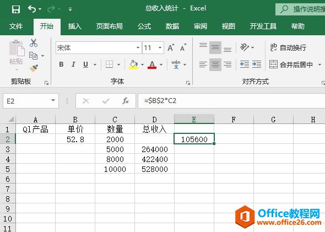Viewport: 325px width, 232px height.
Task: Click increase indent icon
Action: 257,64
